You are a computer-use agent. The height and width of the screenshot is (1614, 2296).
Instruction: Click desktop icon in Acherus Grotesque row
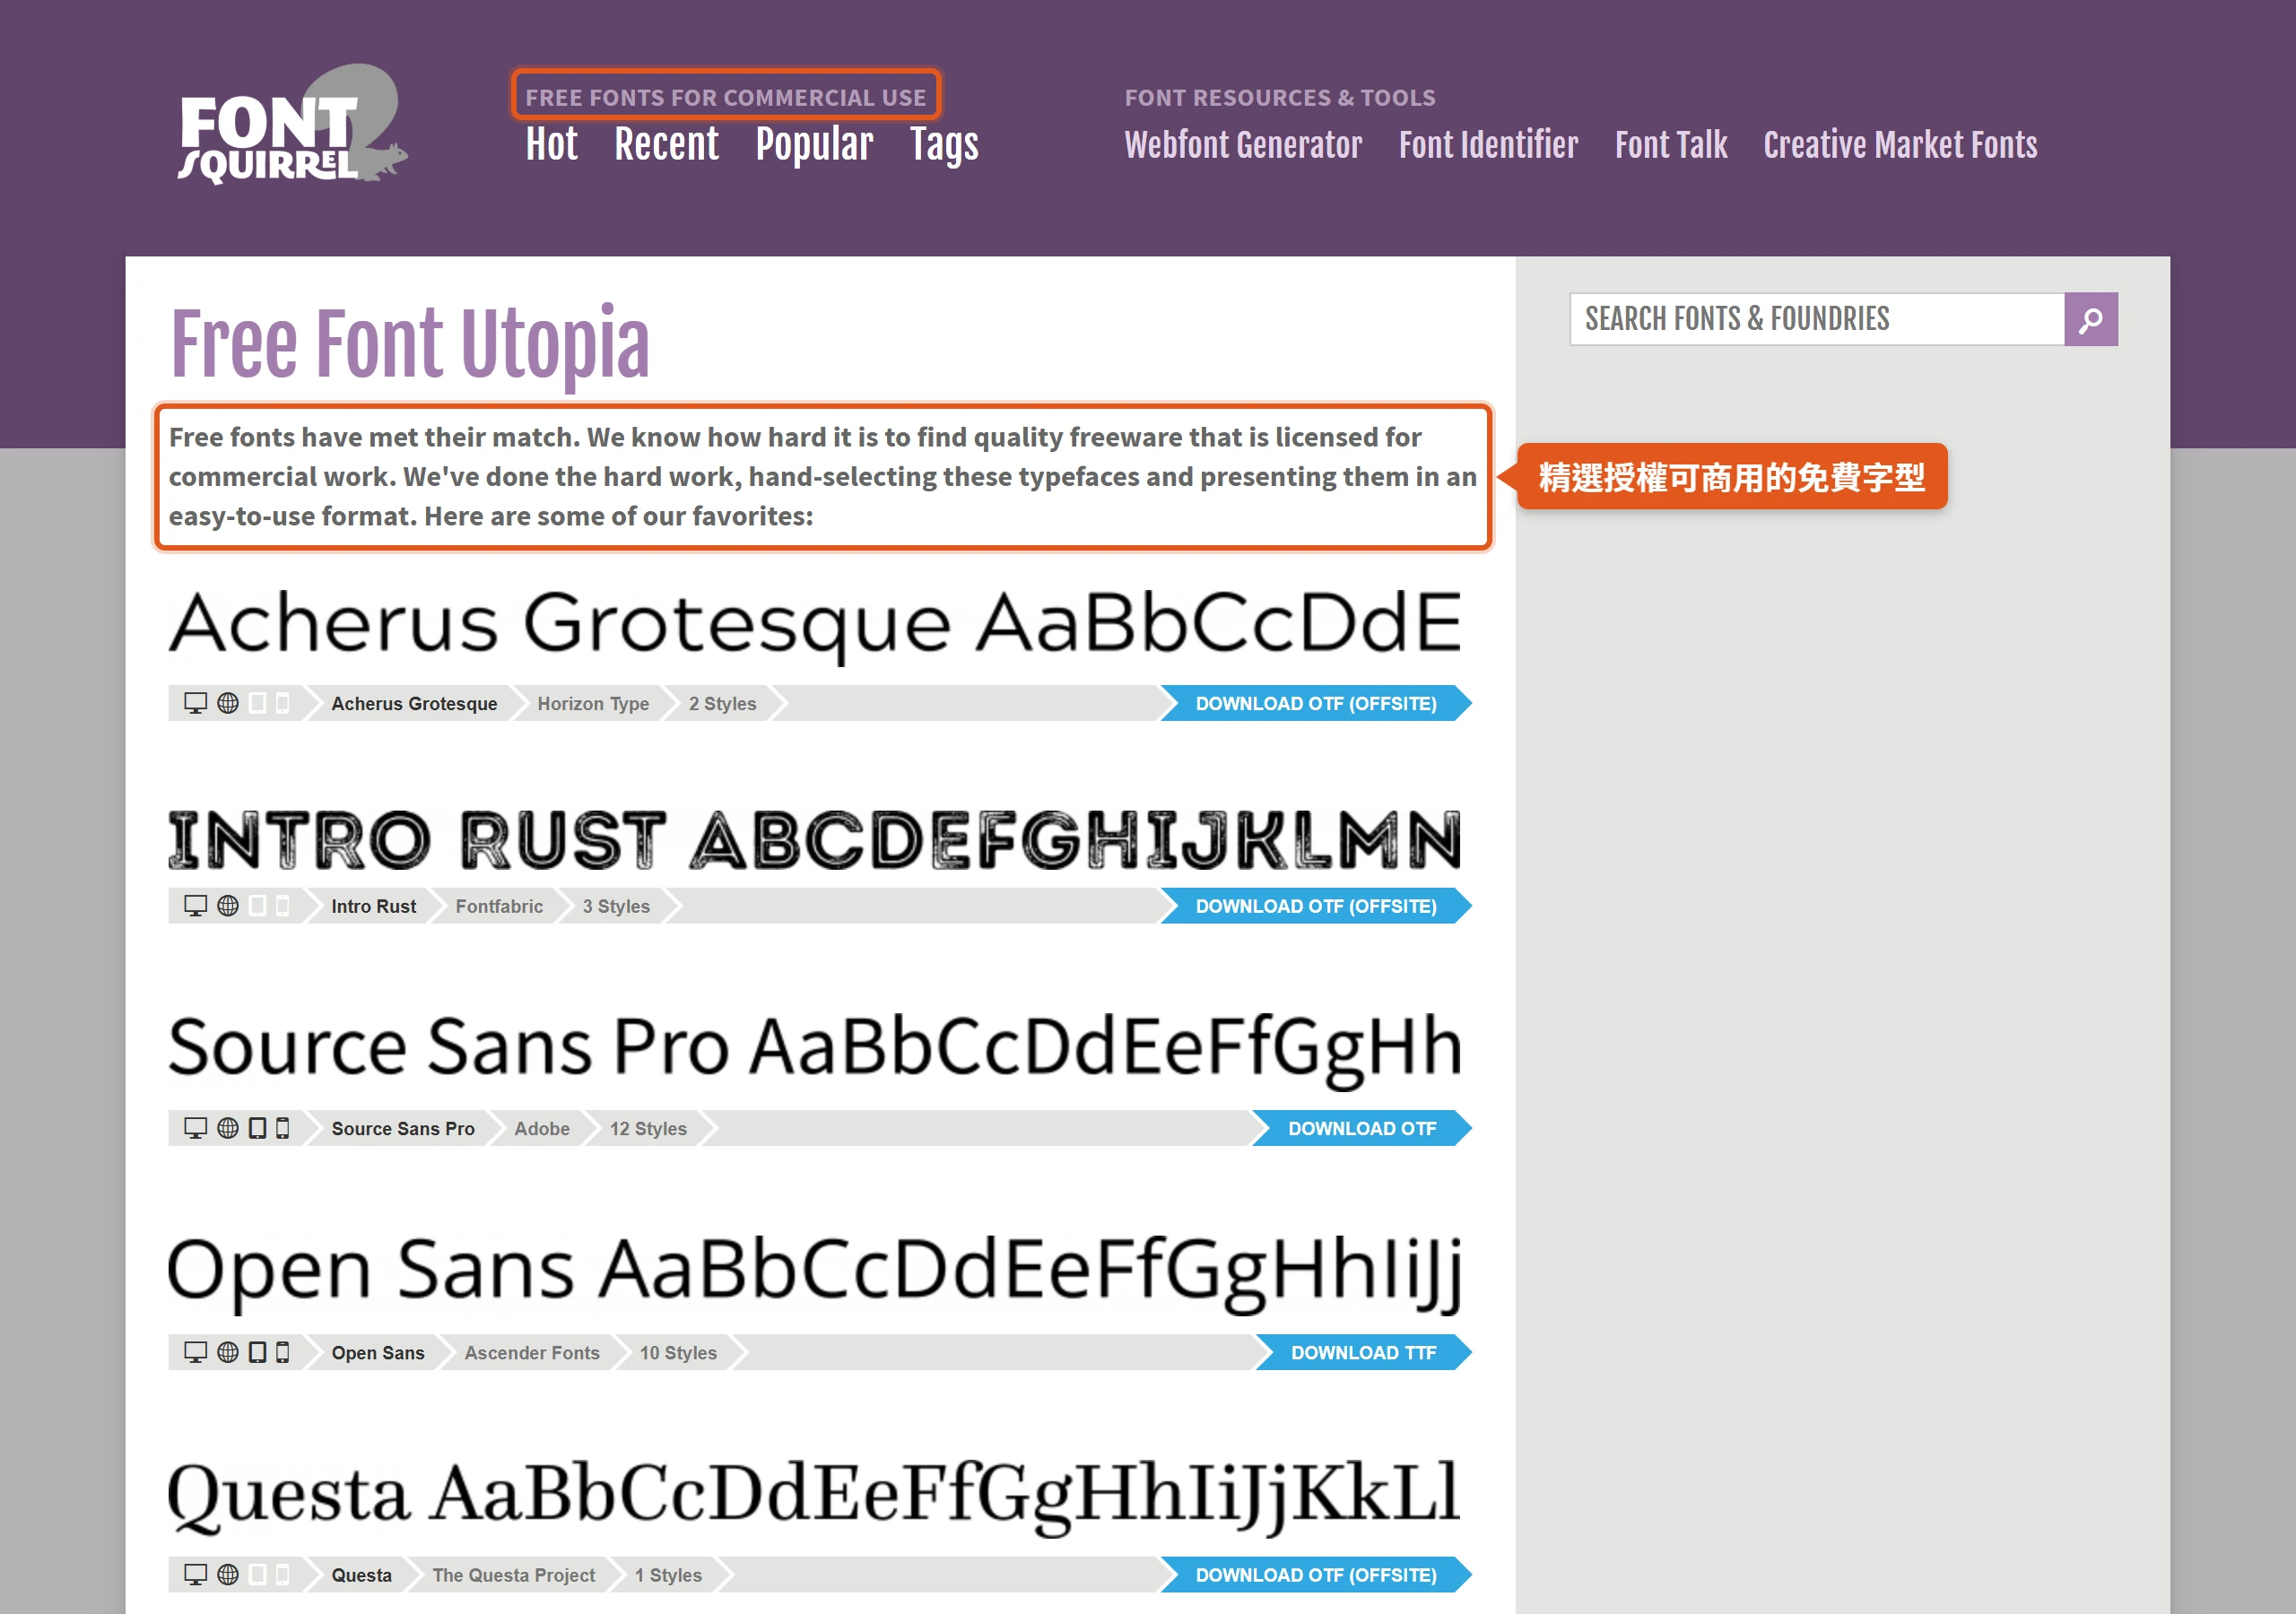pos(195,703)
